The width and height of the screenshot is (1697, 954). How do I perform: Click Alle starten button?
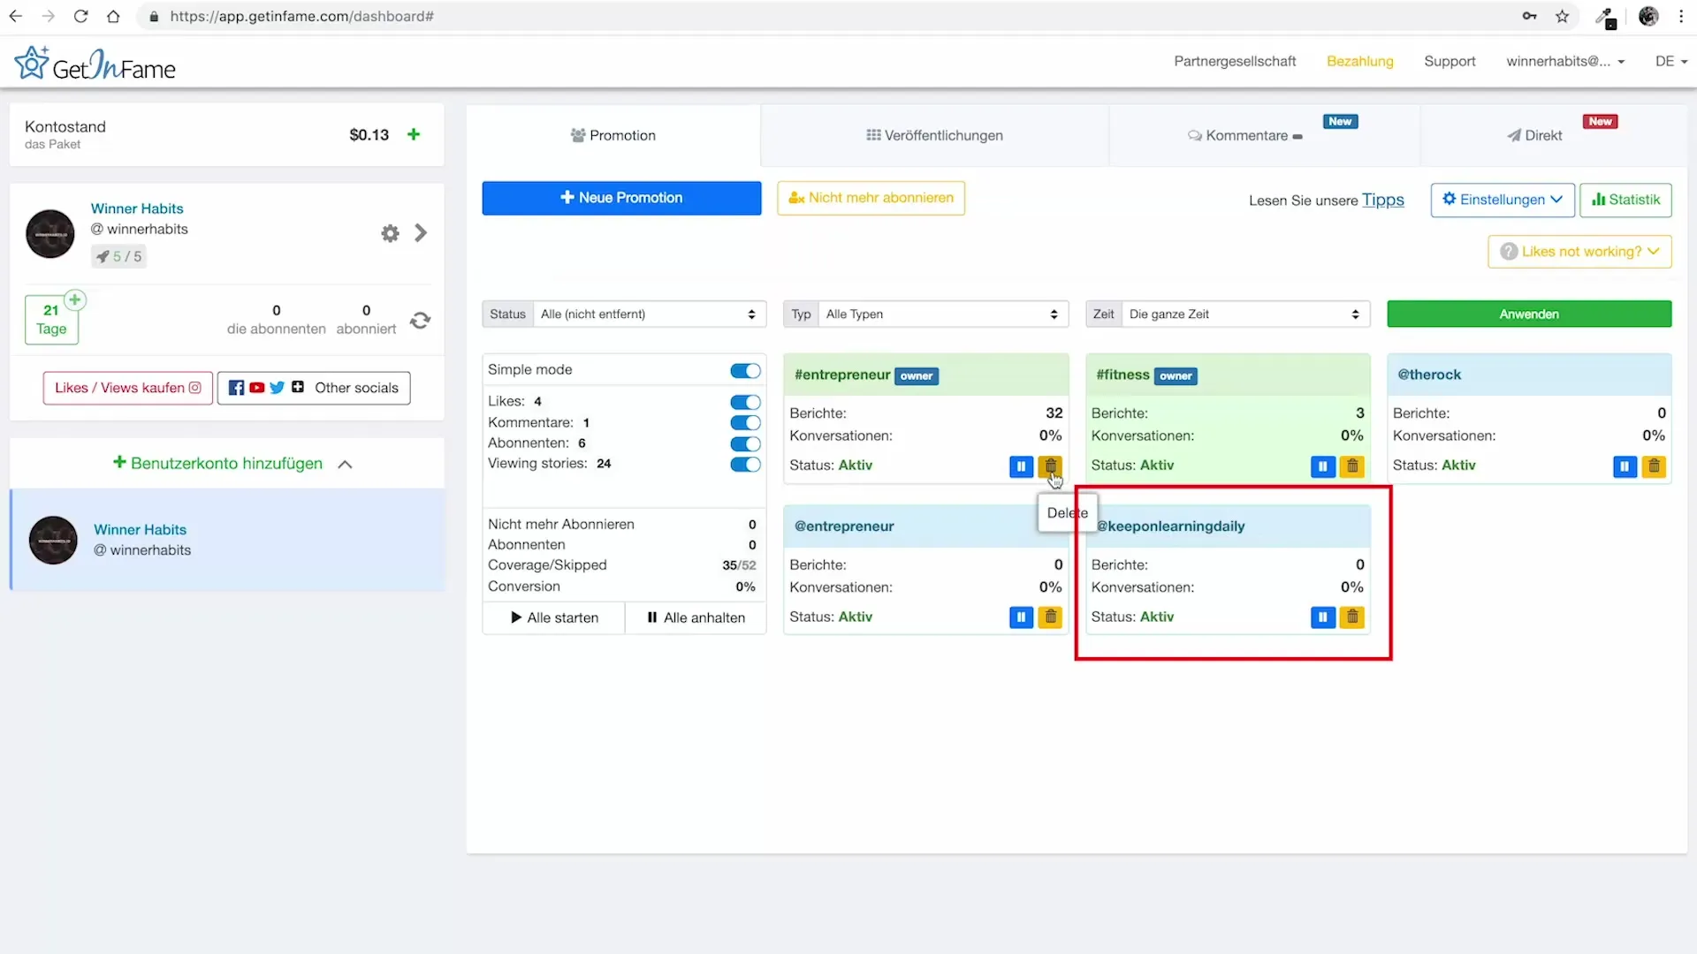tap(554, 618)
